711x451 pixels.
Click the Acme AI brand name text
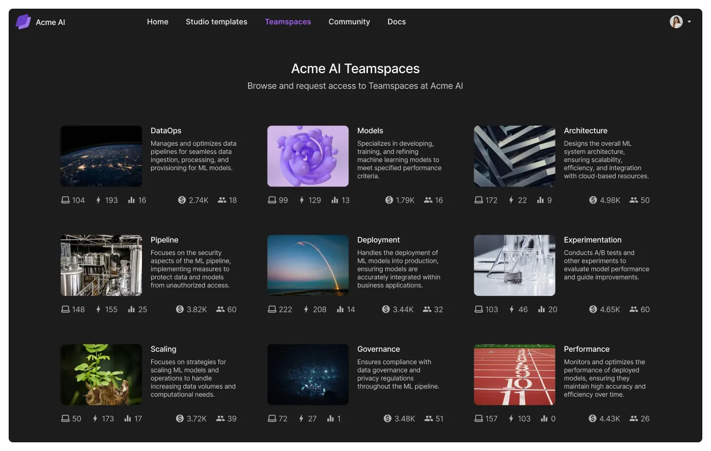(x=50, y=22)
